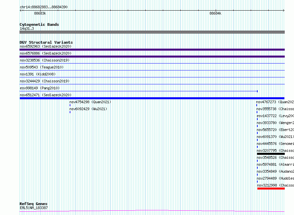Click blue marker under nsv4754298
This screenshot has height=215, width=294.
pos(70,105)
